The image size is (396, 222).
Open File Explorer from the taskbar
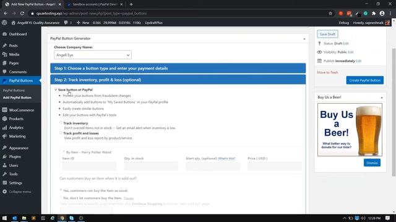(24, 218)
